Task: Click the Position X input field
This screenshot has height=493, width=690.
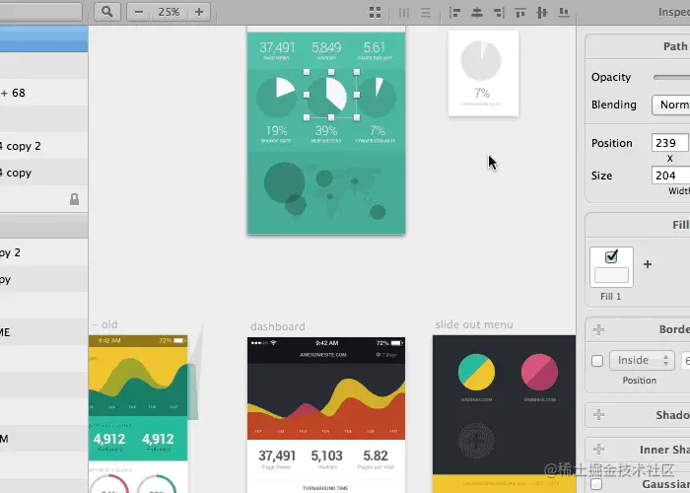Action: point(669,143)
